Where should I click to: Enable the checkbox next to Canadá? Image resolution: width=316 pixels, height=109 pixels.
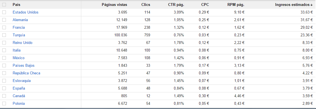tap(4, 96)
